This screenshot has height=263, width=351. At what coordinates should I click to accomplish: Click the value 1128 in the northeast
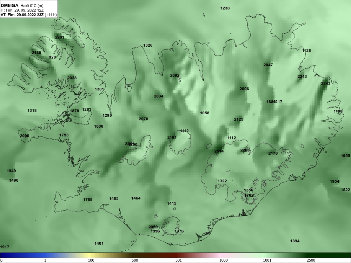[306, 50]
